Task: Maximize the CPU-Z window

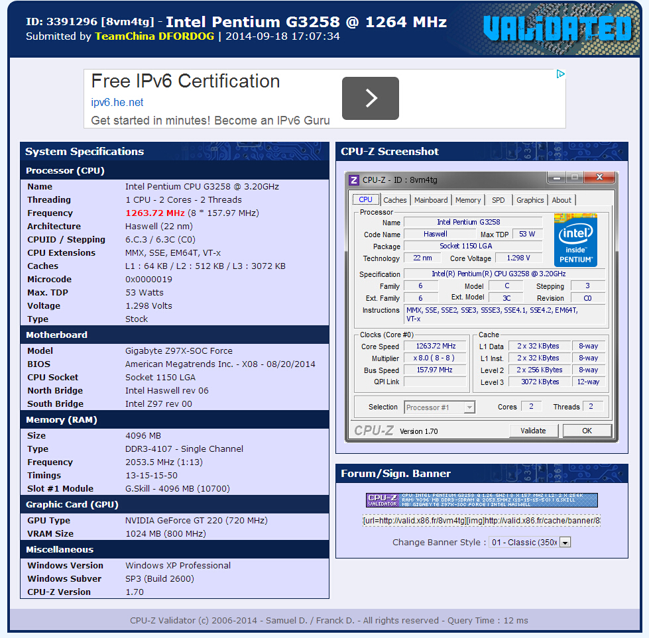Action: pyautogui.click(x=575, y=178)
